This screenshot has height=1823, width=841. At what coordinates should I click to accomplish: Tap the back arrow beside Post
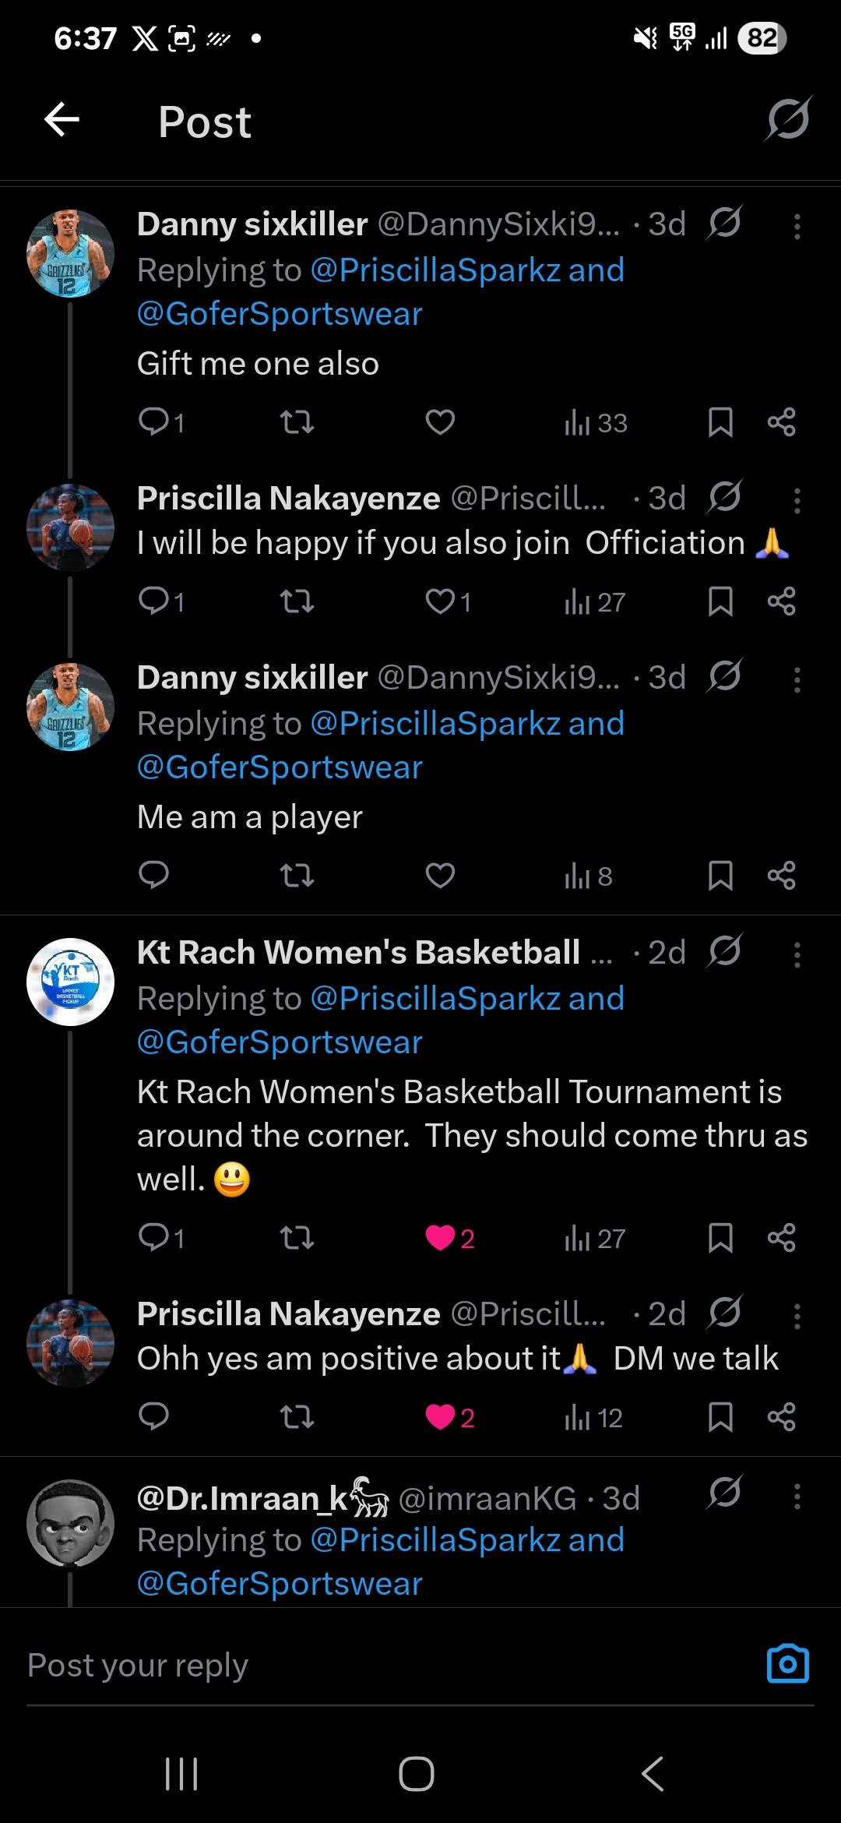point(62,120)
